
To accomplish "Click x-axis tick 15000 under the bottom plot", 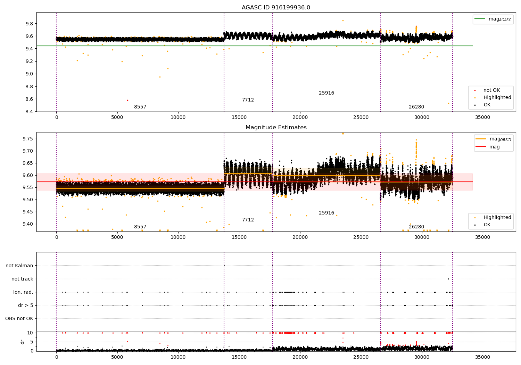I will tap(239, 357).
